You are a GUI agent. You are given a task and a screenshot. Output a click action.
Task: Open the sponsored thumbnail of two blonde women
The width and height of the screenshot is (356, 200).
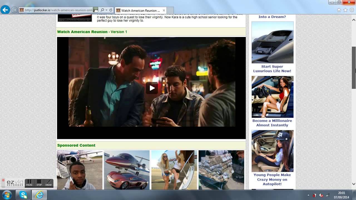point(174,170)
